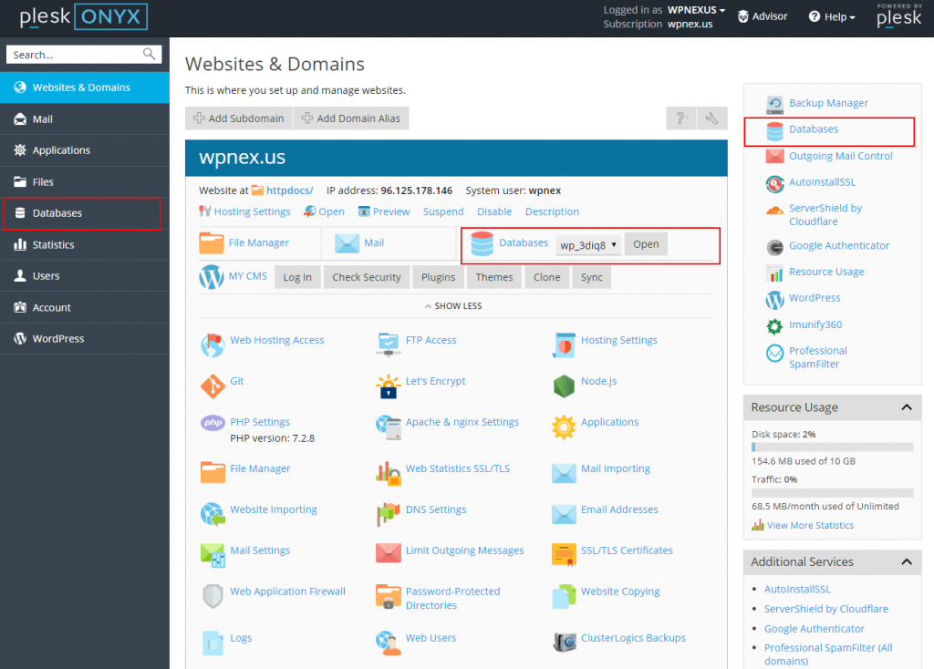
Task: Open the MY CMS WordPress logo icon
Action: click(211, 277)
